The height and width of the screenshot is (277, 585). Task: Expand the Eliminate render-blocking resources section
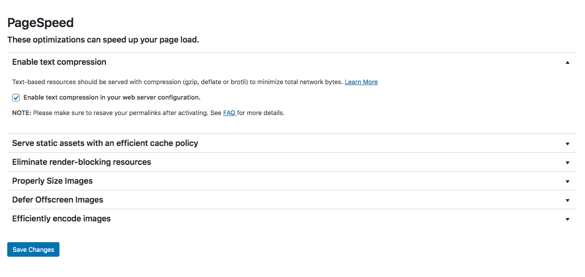click(x=292, y=162)
